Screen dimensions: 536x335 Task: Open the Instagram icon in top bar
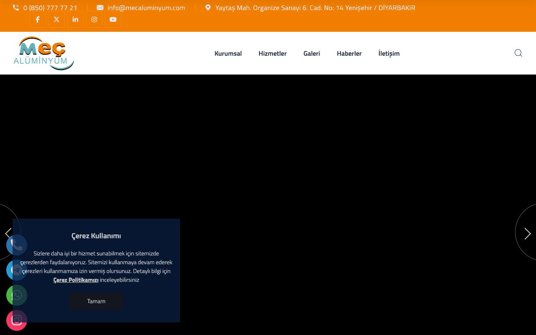click(x=94, y=19)
